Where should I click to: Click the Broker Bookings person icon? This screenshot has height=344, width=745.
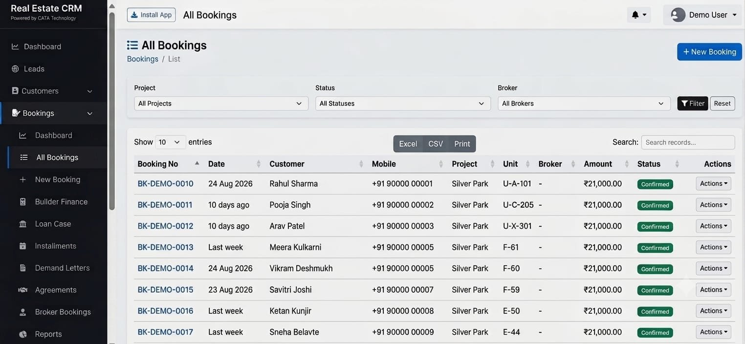pos(22,312)
